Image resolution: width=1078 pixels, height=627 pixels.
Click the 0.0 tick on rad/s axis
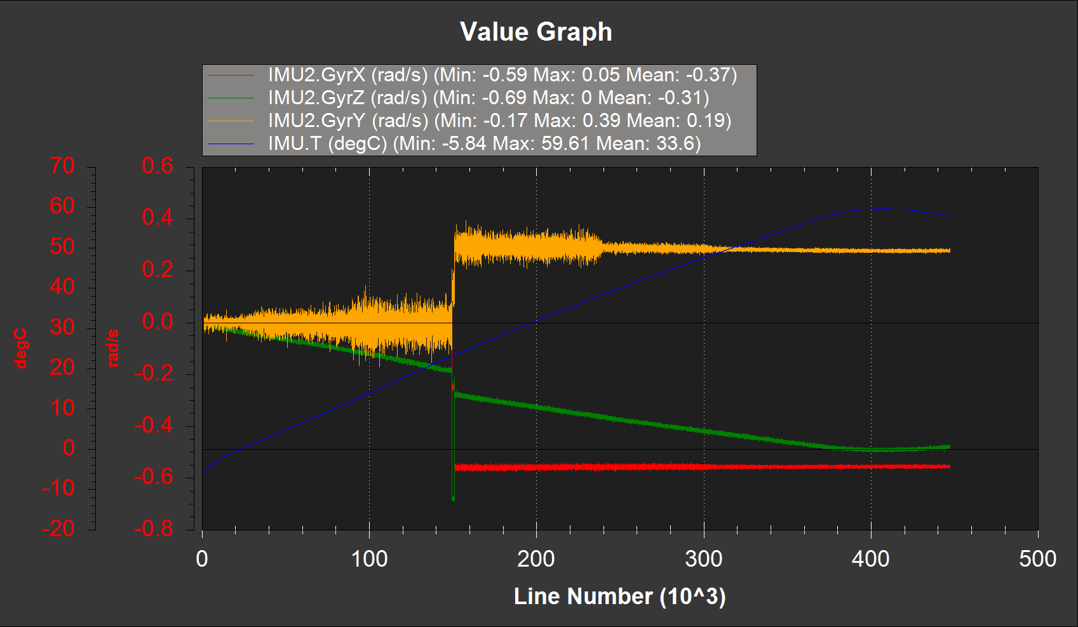158,321
